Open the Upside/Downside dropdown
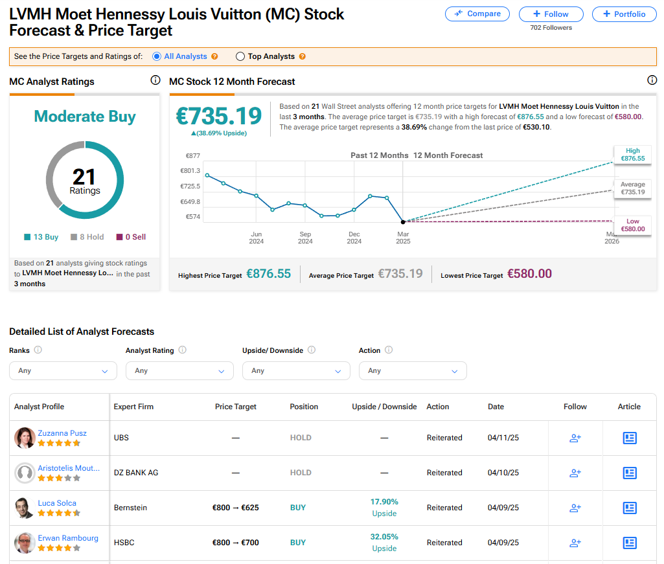The image size is (664, 564). pyautogui.click(x=296, y=370)
